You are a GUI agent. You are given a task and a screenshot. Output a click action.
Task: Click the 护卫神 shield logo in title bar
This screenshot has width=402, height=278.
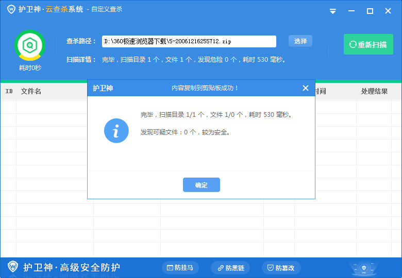(x=11, y=9)
